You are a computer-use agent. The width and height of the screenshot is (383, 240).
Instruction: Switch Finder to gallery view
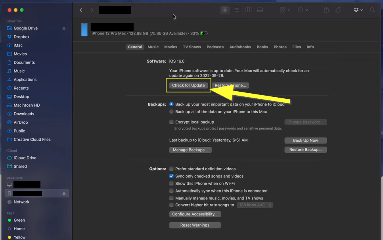(260, 10)
